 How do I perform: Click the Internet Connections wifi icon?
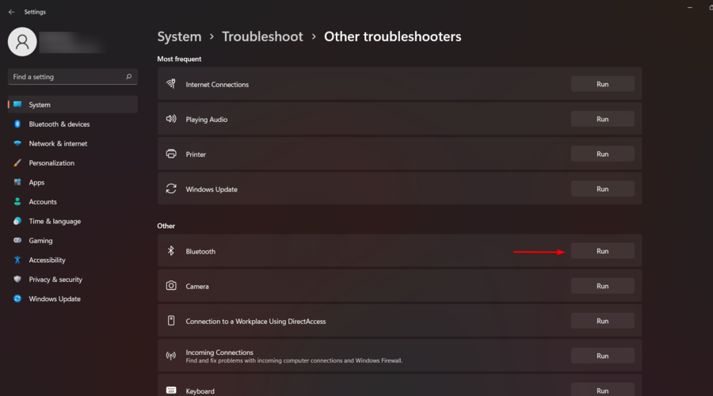[x=171, y=84]
